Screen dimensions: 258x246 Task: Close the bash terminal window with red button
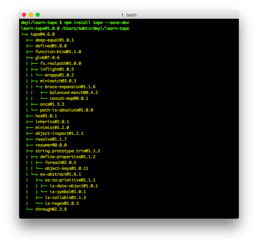[x=24, y=15]
